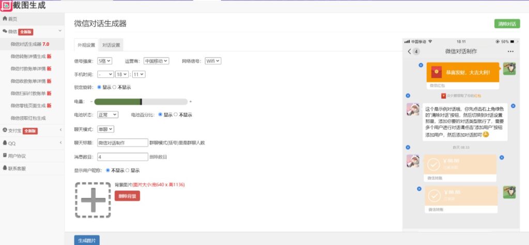The height and width of the screenshot is (245, 529).
Task: Click the signal bars in phone status bar
Action: click(407, 41)
